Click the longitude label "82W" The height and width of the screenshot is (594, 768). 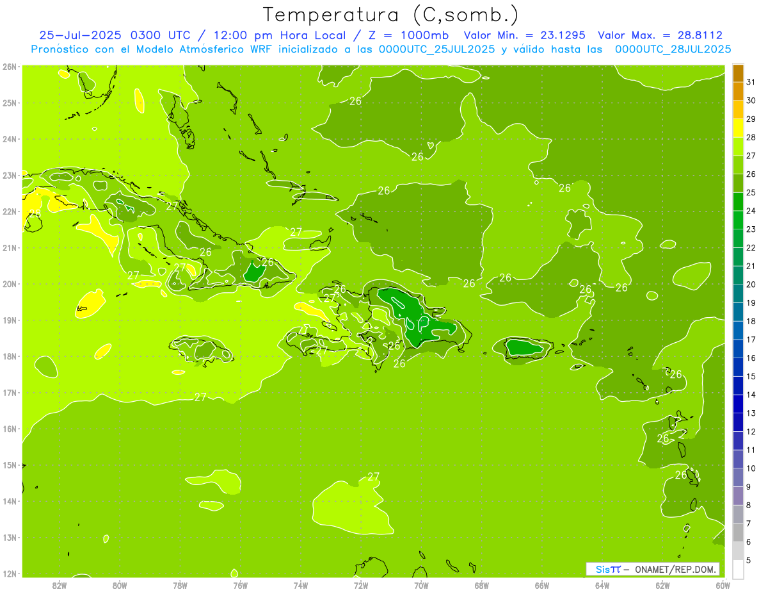coord(59,585)
